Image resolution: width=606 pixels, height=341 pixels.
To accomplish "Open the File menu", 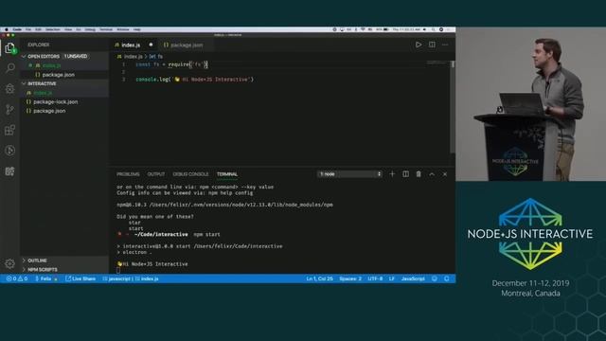I will tap(28, 29).
